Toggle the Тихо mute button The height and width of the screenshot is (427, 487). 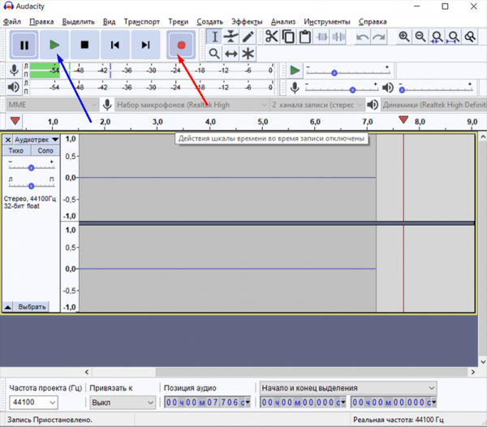tap(16, 151)
